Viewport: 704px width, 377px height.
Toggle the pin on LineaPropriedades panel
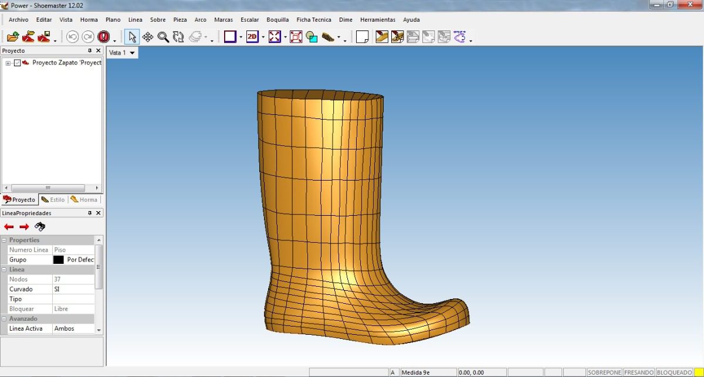tap(90, 213)
